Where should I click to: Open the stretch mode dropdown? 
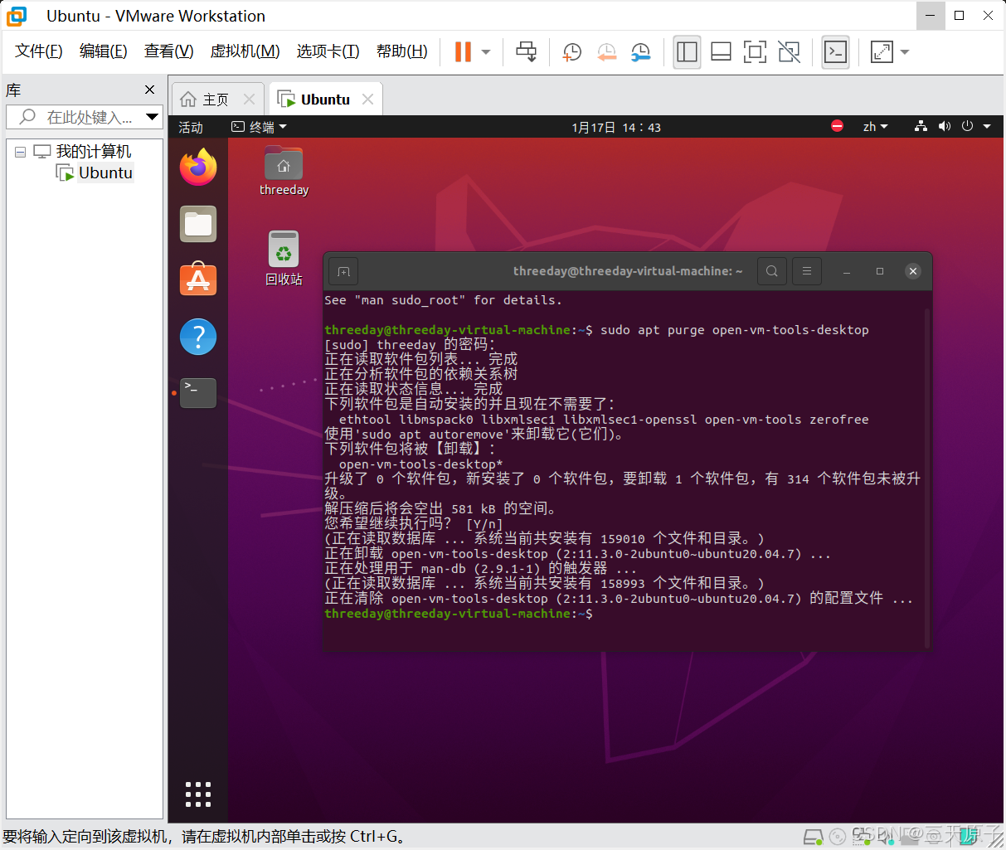coord(904,51)
